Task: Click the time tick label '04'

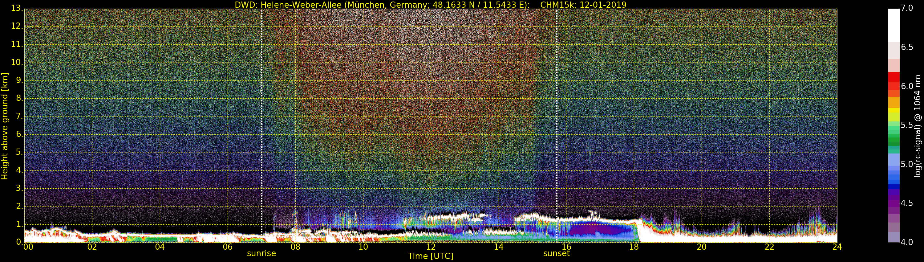Action: [160, 247]
